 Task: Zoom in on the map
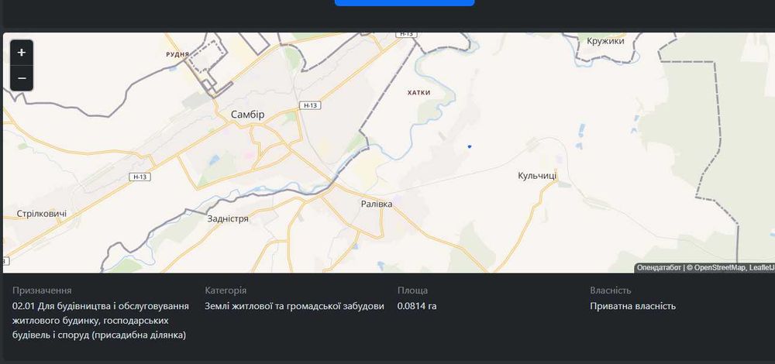pos(21,53)
